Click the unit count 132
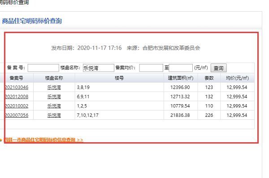 pos(209,97)
